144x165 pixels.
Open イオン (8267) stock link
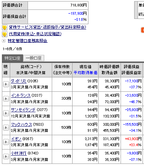click(16, 139)
